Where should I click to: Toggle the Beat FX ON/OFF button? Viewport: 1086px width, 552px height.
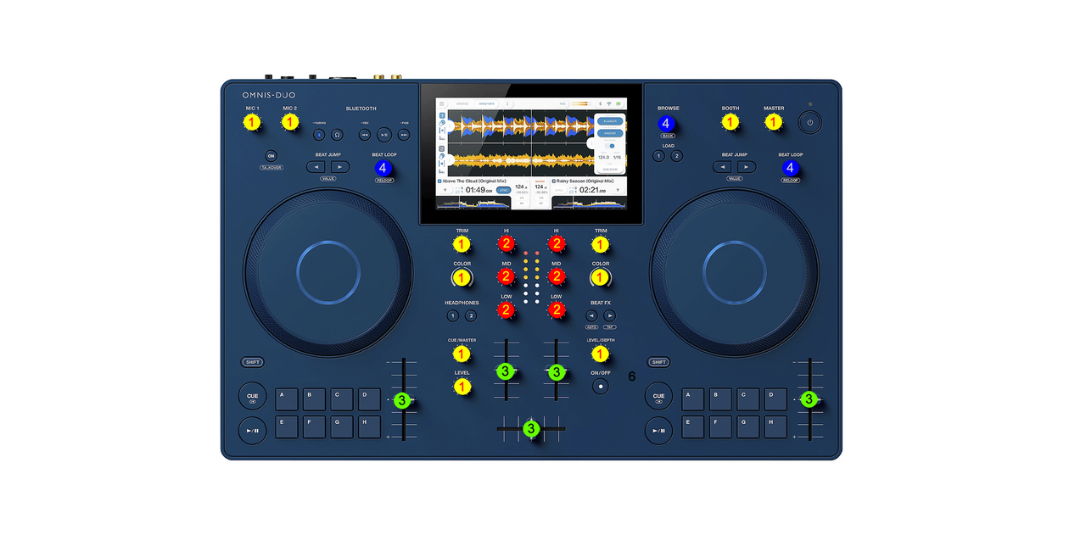601,386
